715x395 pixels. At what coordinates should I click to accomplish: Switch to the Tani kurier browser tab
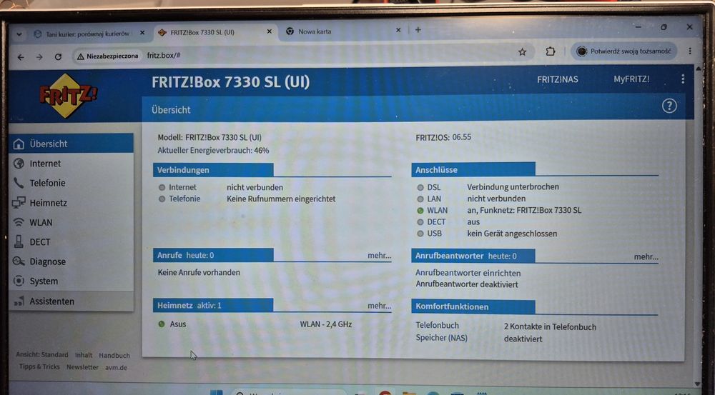[87, 34]
